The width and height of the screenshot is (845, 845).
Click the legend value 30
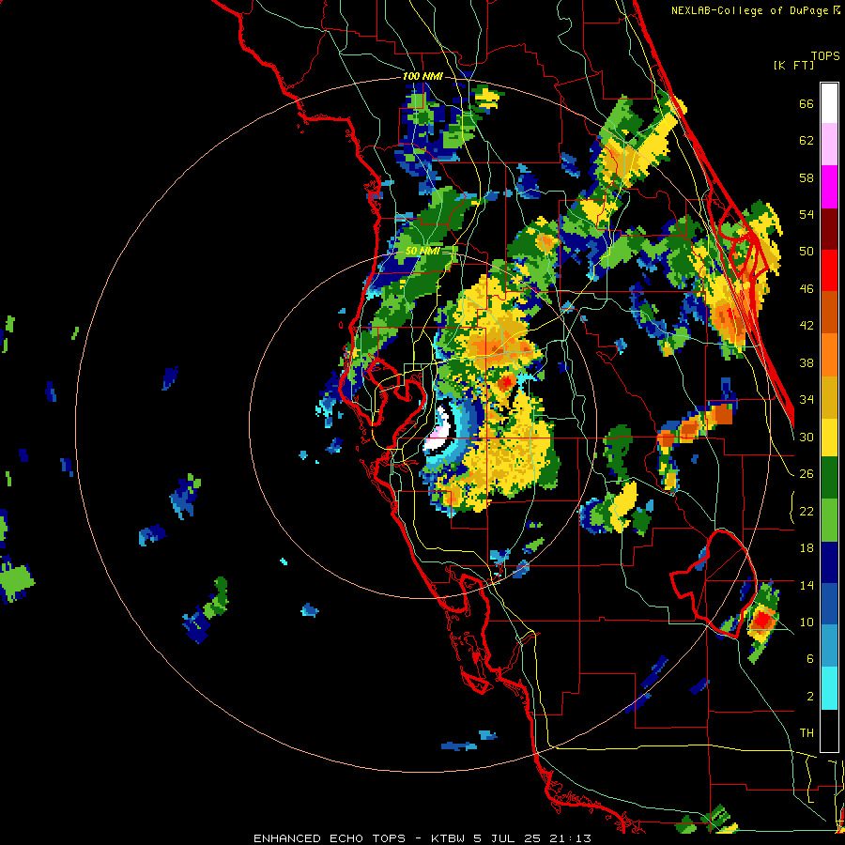(x=807, y=437)
